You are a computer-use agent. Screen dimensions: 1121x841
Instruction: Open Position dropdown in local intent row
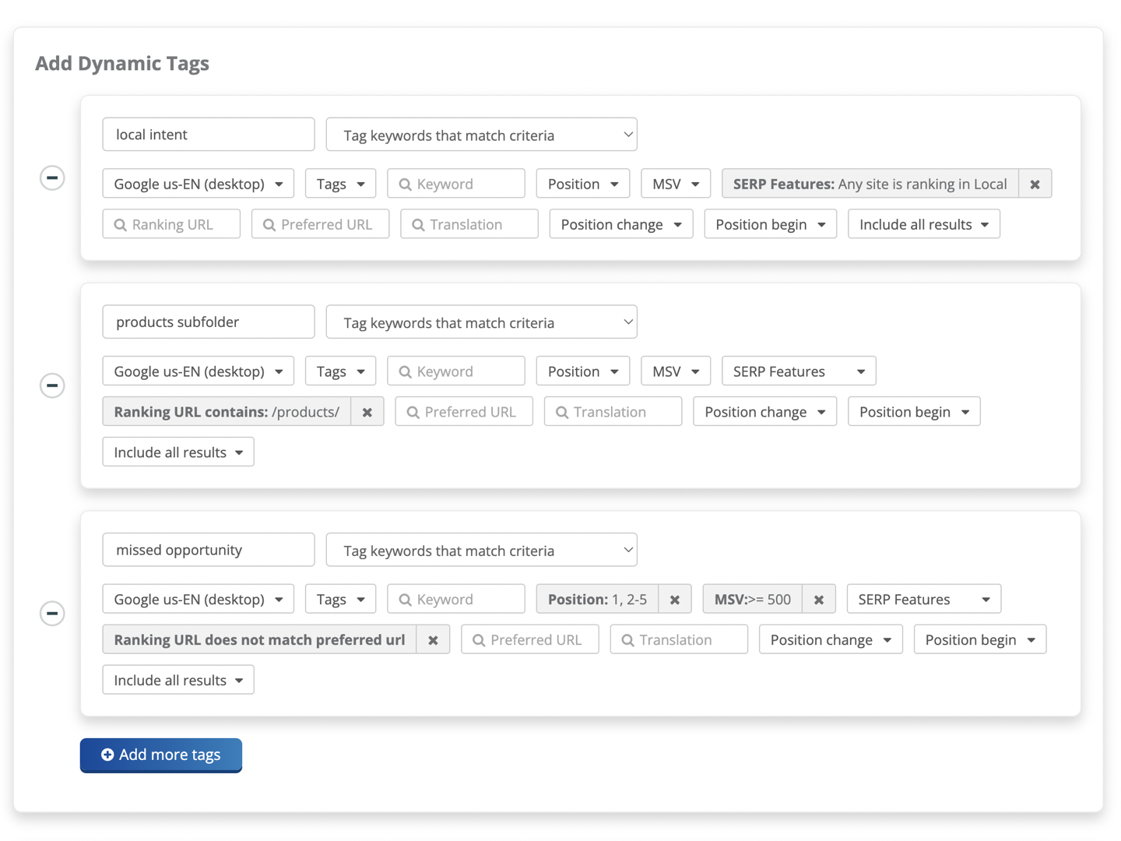click(583, 184)
